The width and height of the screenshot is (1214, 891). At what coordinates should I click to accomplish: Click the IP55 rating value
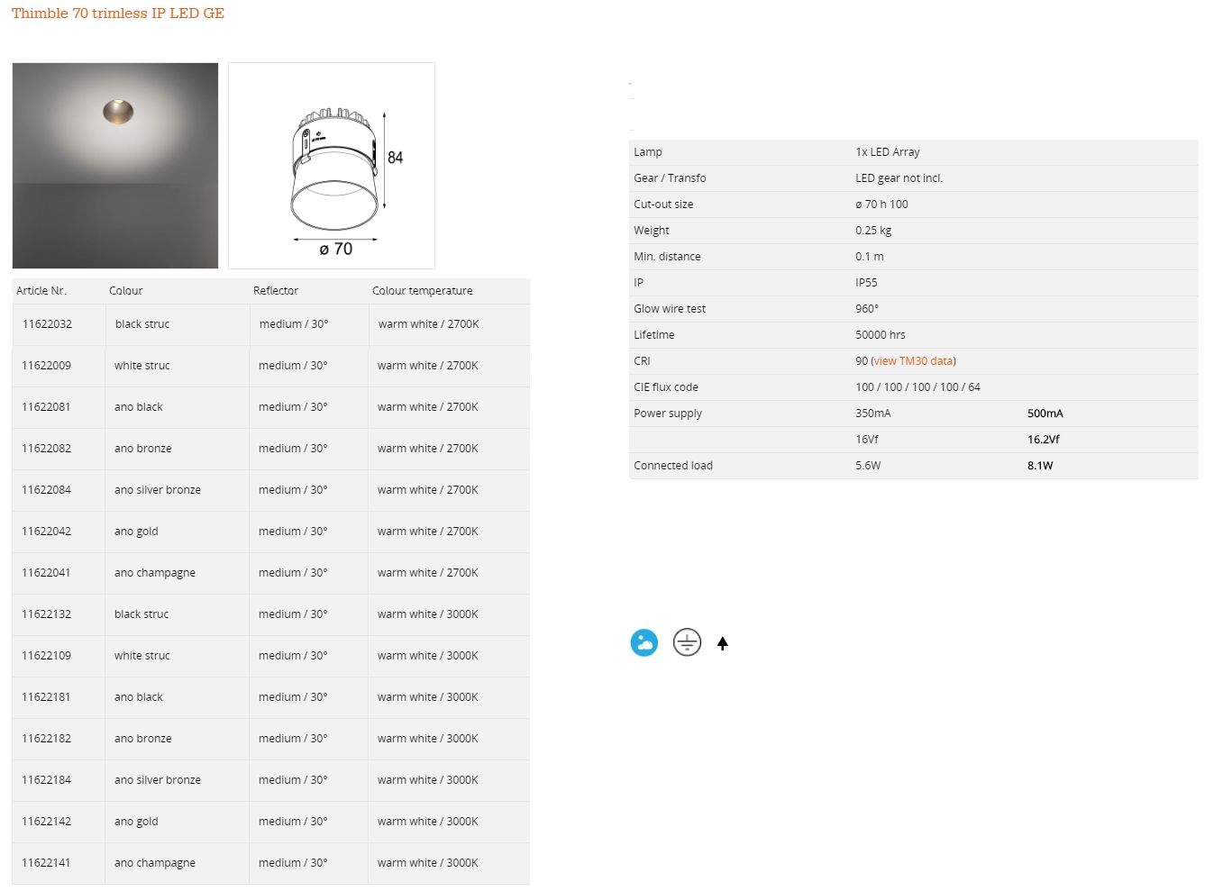coord(866,282)
